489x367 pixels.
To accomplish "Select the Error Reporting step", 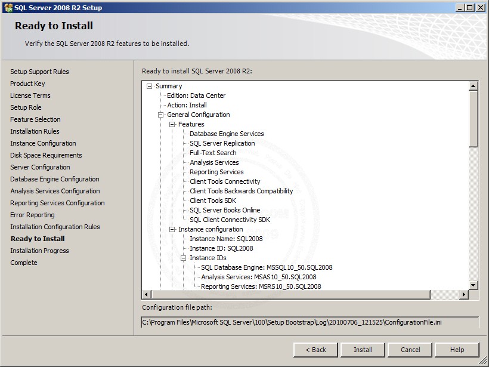I will 32,215.
